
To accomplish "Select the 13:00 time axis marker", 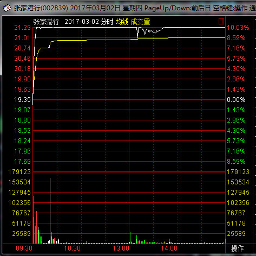I will (x=121, y=248).
